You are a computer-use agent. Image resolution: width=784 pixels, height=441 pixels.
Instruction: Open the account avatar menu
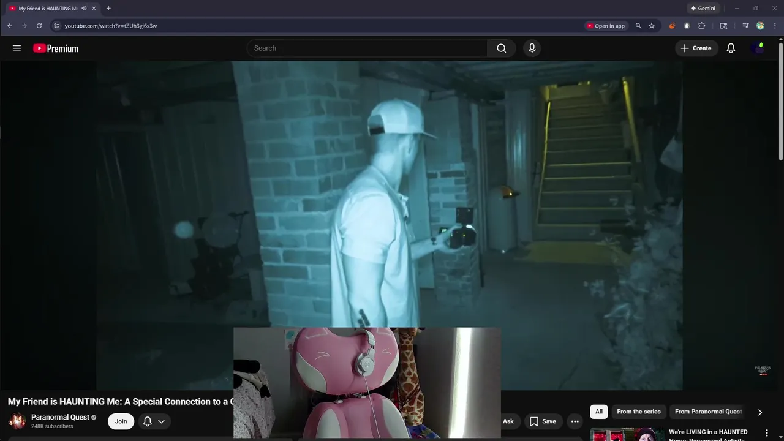tap(758, 48)
